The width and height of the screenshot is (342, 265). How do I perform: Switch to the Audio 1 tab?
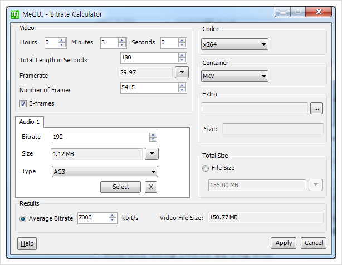coord(30,122)
